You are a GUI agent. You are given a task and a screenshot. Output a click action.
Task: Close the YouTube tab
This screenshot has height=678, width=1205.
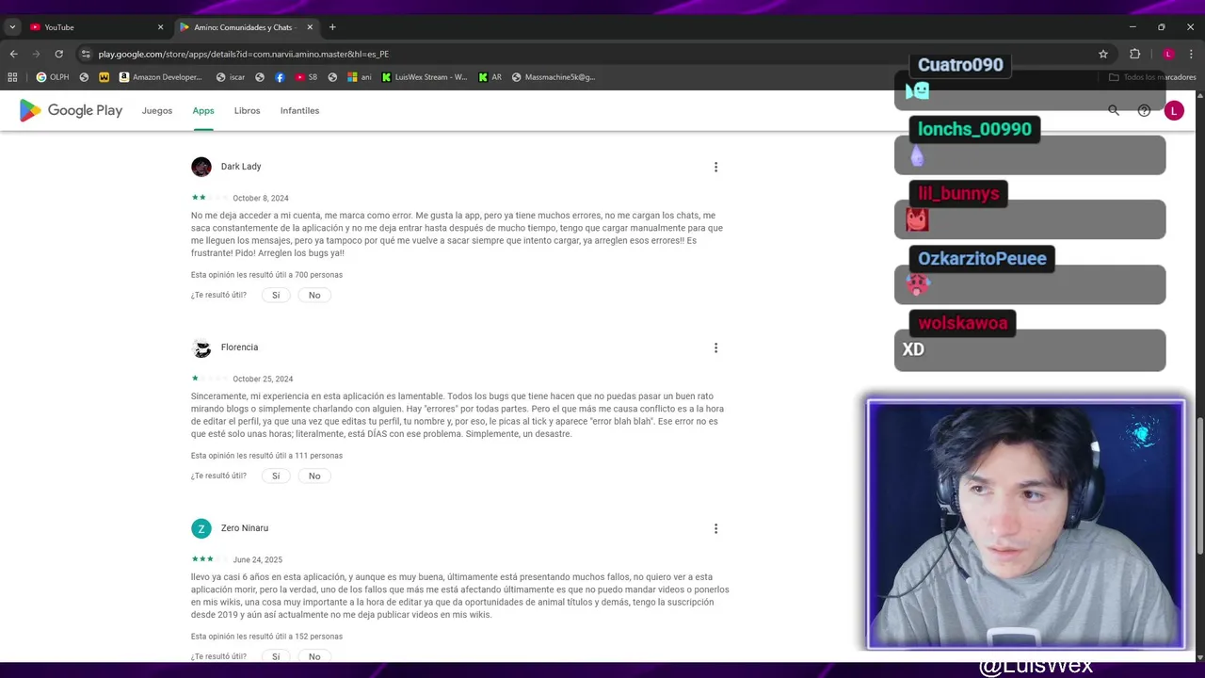(160, 27)
